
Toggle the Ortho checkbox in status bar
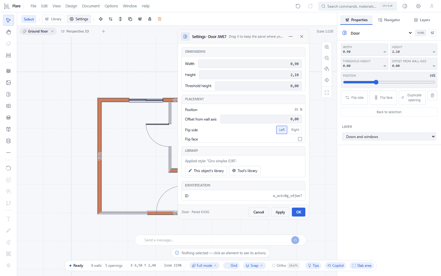(x=274, y=266)
